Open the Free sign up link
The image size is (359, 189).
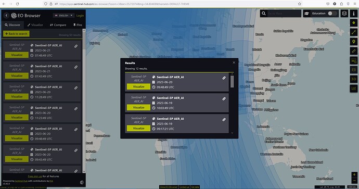pos(35,177)
